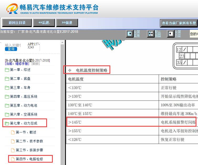Click page icon beside 第二节、技术参数
The image size is (198, 165).
coord(13,141)
